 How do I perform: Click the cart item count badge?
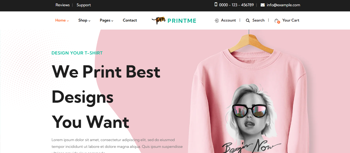[x=279, y=22]
